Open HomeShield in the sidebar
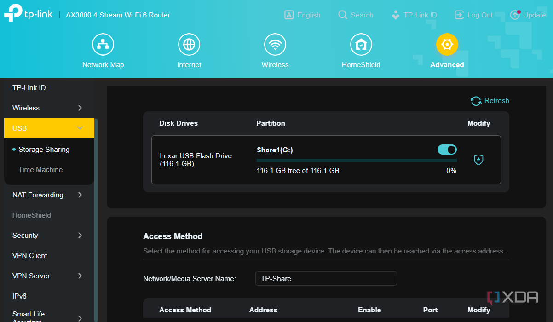This screenshot has height=322, width=553. [x=32, y=215]
